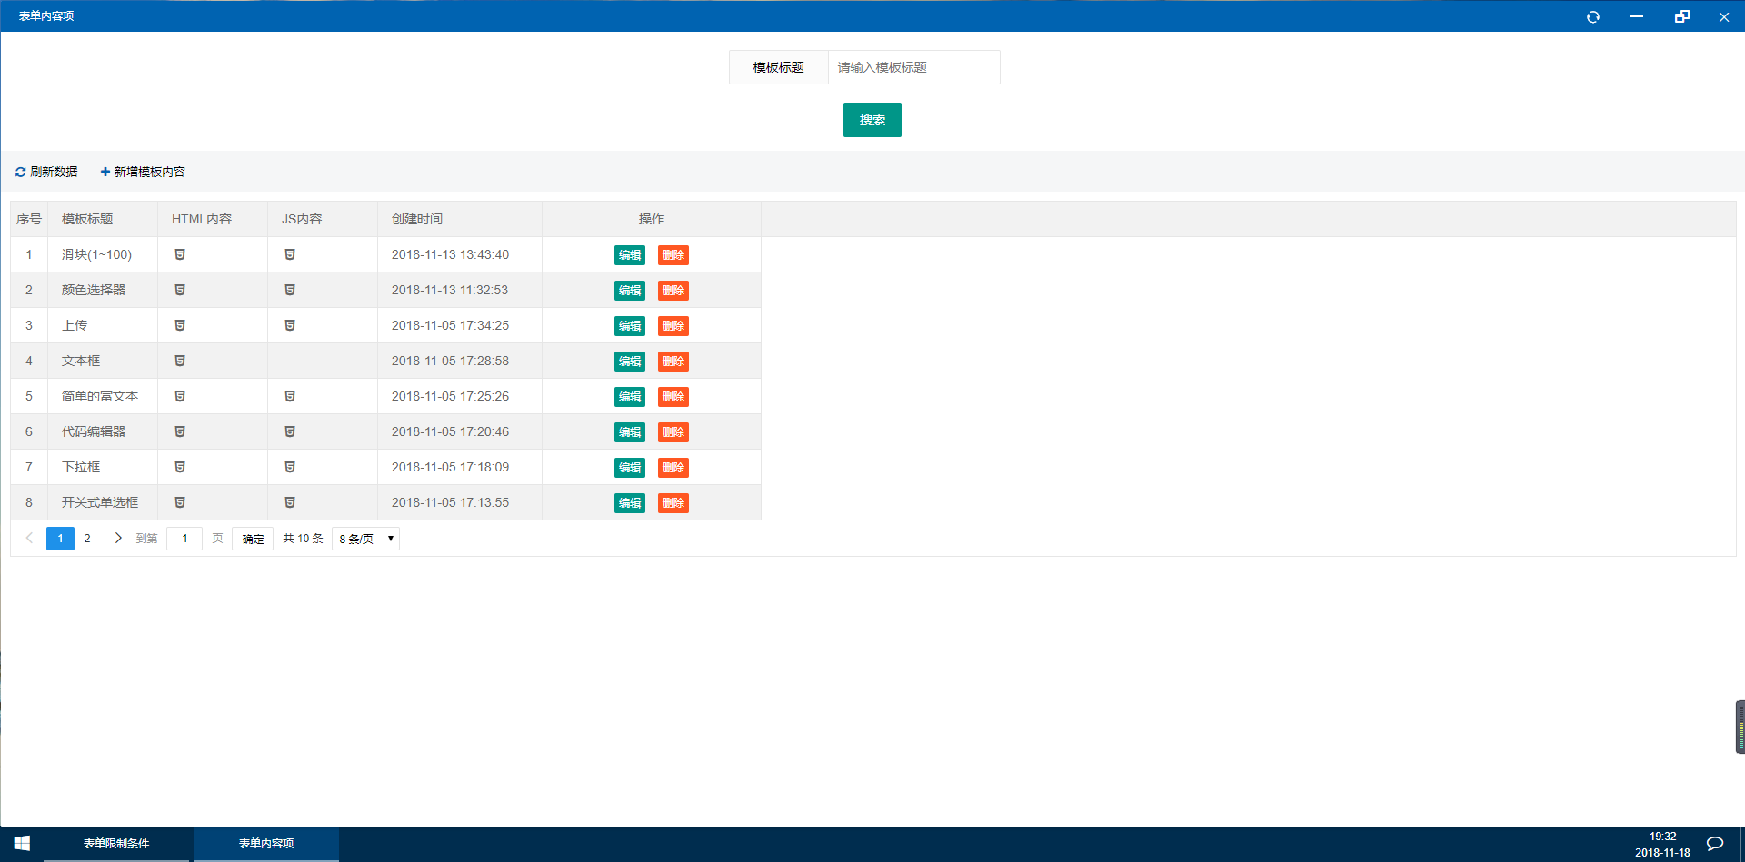The height and width of the screenshot is (862, 1745).
Task: Edit the 代码编辑器 row
Action: (630, 432)
